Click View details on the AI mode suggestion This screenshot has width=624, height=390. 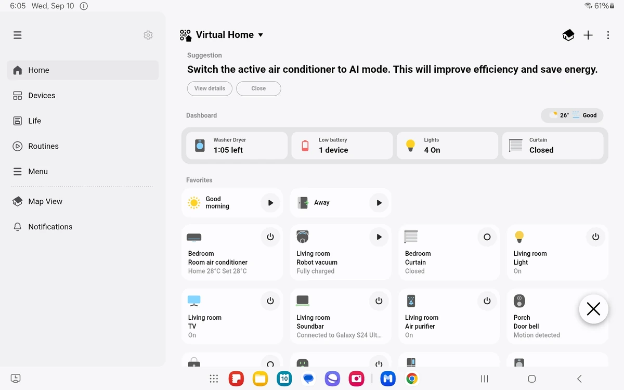(209, 88)
